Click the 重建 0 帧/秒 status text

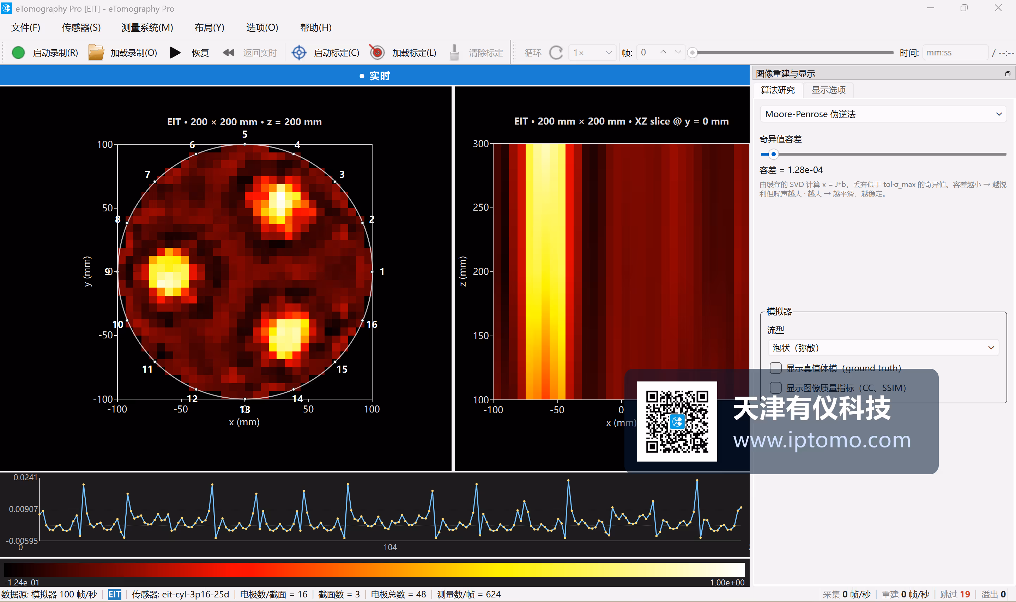point(905,595)
